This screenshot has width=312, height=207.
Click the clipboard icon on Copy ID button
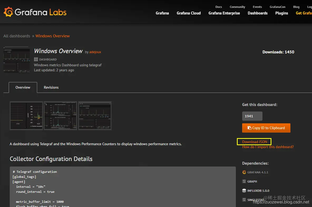coord(249,128)
